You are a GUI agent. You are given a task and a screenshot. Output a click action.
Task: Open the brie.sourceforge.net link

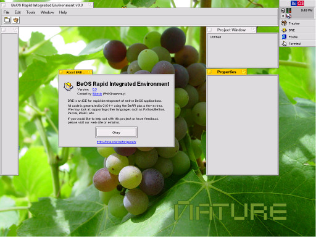117,142
